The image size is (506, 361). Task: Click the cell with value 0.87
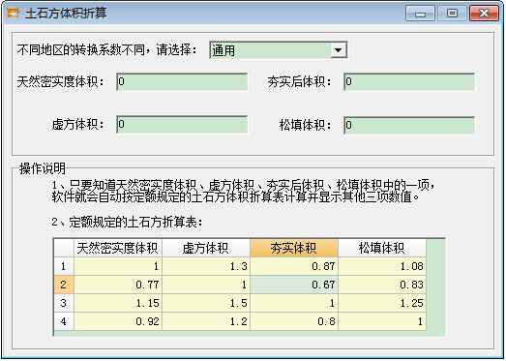pos(294,266)
